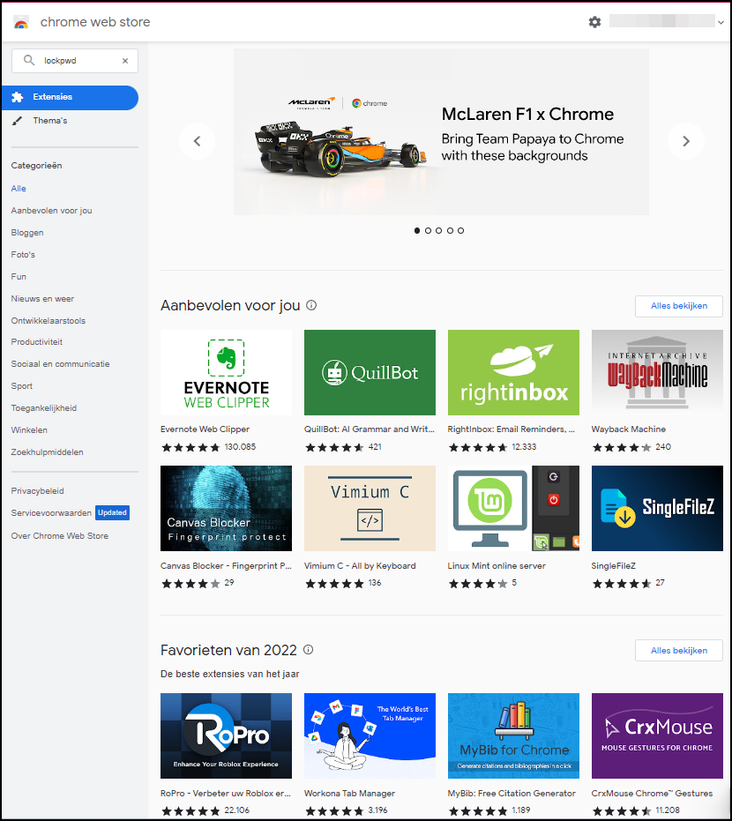This screenshot has width=732, height=821.
Task: Choose the Zoekhulpmiddelen category
Action: pyautogui.click(x=47, y=452)
